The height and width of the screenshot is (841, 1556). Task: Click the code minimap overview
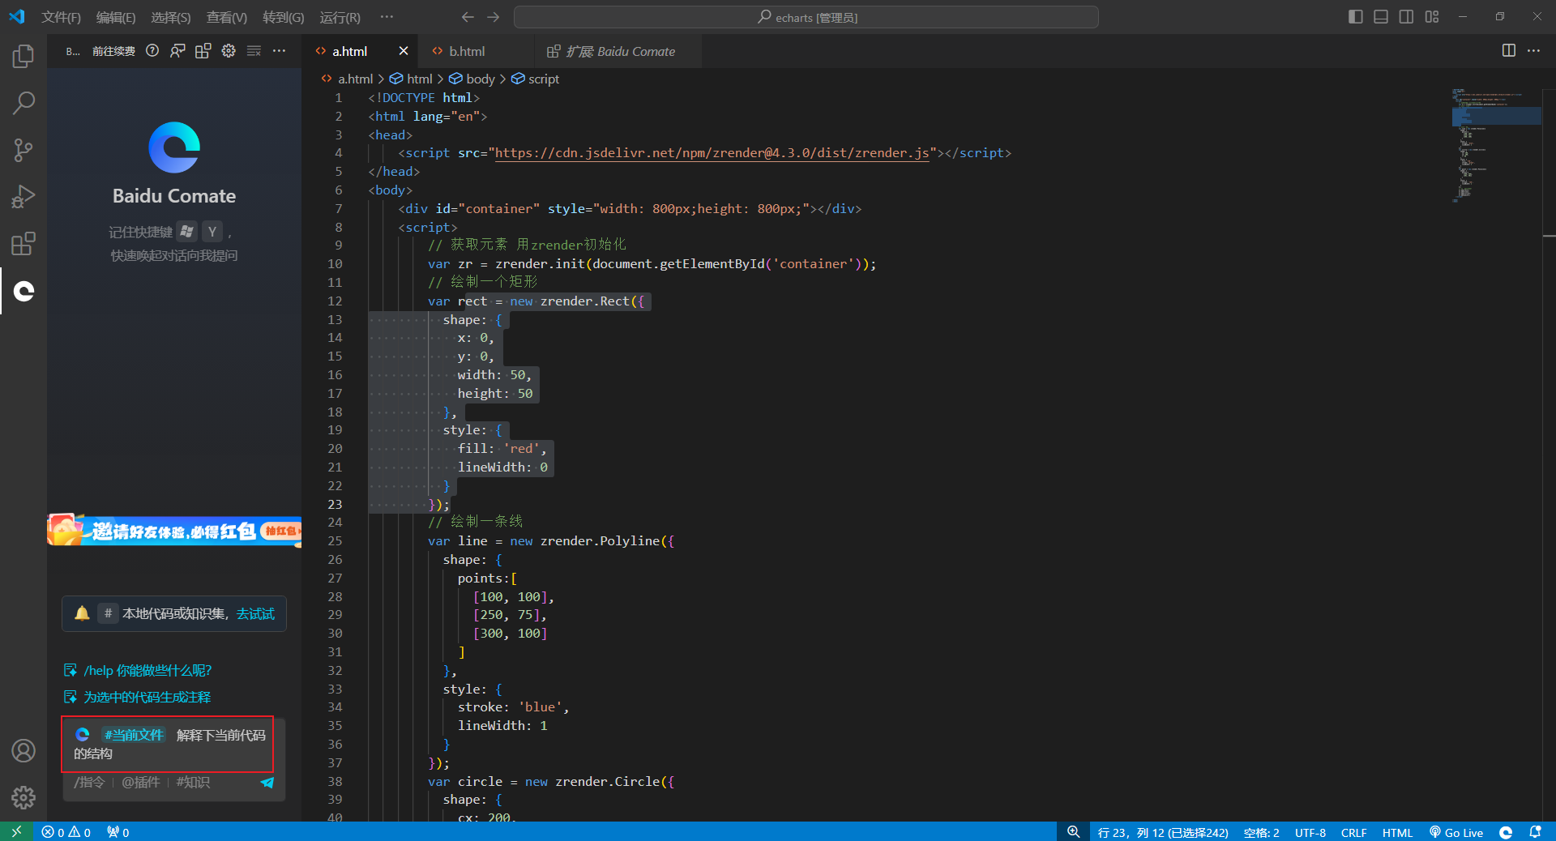[1496, 146]
